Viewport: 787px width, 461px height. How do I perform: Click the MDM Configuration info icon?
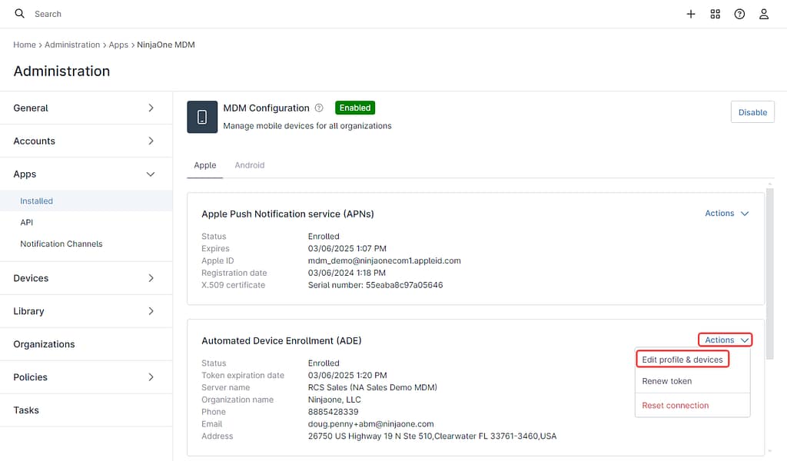coord(319,108)
